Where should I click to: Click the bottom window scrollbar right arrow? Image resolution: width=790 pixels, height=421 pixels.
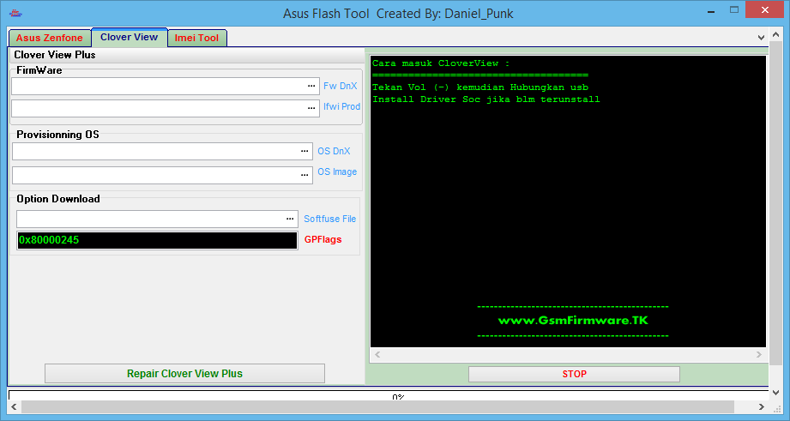tap(761, 407)
